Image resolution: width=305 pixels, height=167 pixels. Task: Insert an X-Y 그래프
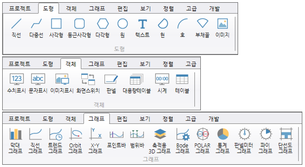pyautogui.click(x=95, y=140)
